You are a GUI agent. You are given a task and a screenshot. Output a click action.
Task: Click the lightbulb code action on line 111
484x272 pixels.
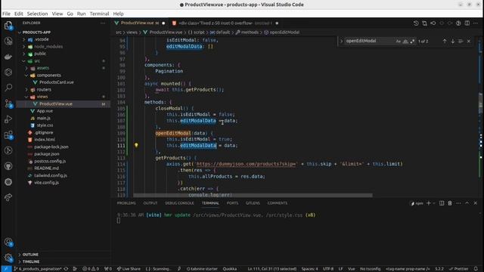pos(136,145)
